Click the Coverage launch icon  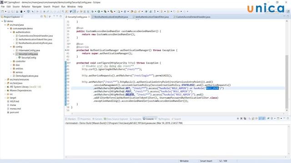pyautogui.click(x=105, y=11)
